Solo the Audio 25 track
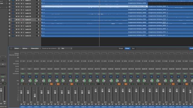Image resolution: width=193 pixels, height=108 pixels. pos(19,13)
